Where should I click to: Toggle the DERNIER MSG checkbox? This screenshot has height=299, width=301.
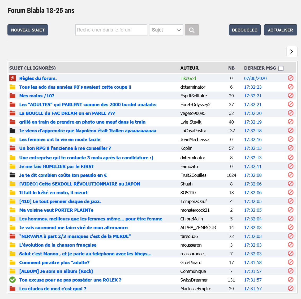tap(281, 68)
